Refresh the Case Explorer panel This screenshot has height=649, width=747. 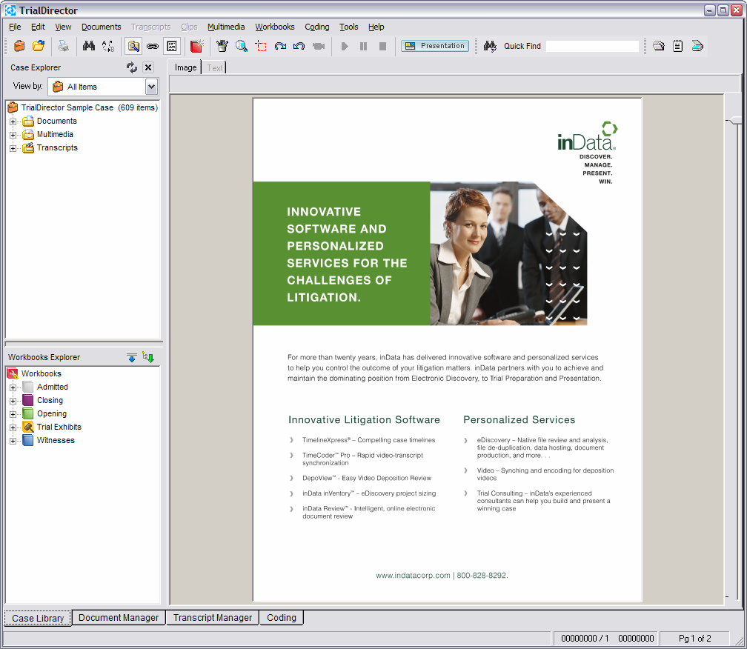[x=132, y=67]
